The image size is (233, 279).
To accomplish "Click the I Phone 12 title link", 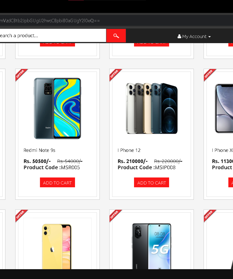I will click(129, 150).
